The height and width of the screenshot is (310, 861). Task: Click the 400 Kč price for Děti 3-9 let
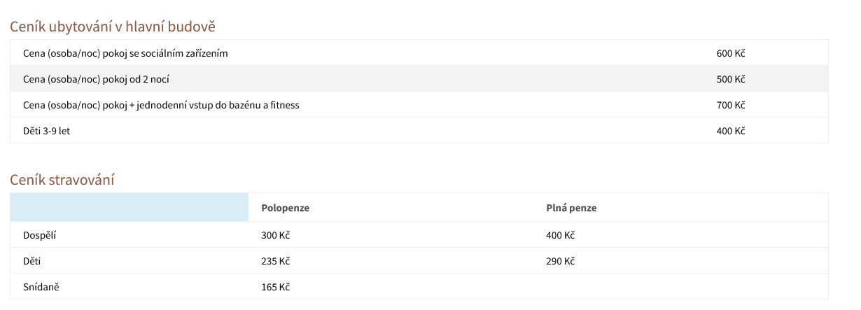(731, 131)
